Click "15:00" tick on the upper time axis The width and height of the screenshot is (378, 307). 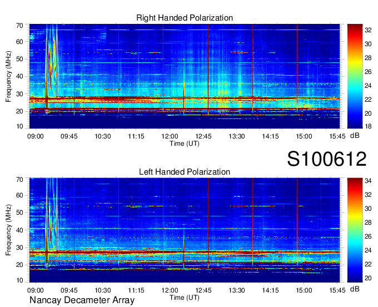click(x=304, y=136)
